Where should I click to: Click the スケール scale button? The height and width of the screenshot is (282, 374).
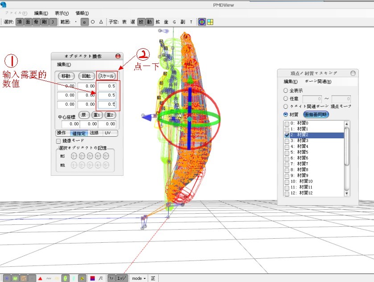(x=107, y=76)
